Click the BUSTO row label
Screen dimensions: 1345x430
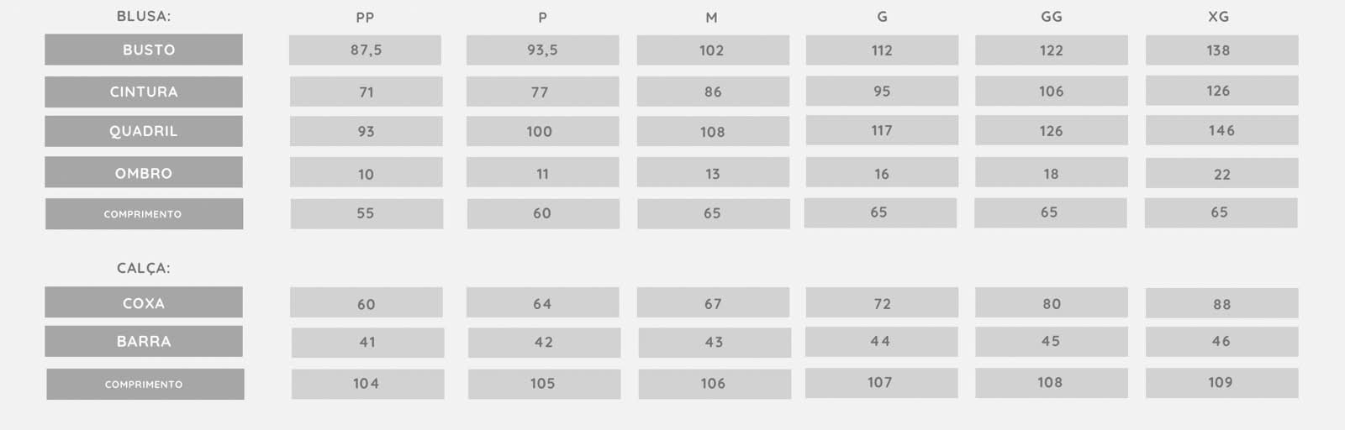(144, 50)
